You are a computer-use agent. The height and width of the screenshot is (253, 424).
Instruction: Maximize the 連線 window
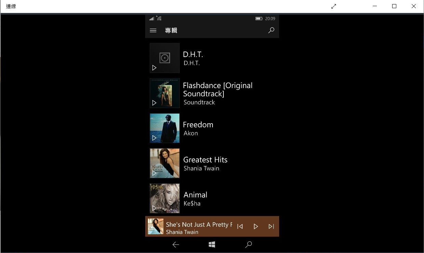pos(394,6)
